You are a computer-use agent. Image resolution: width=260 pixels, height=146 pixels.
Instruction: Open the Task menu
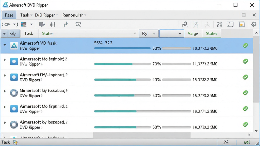click(26, 15)
